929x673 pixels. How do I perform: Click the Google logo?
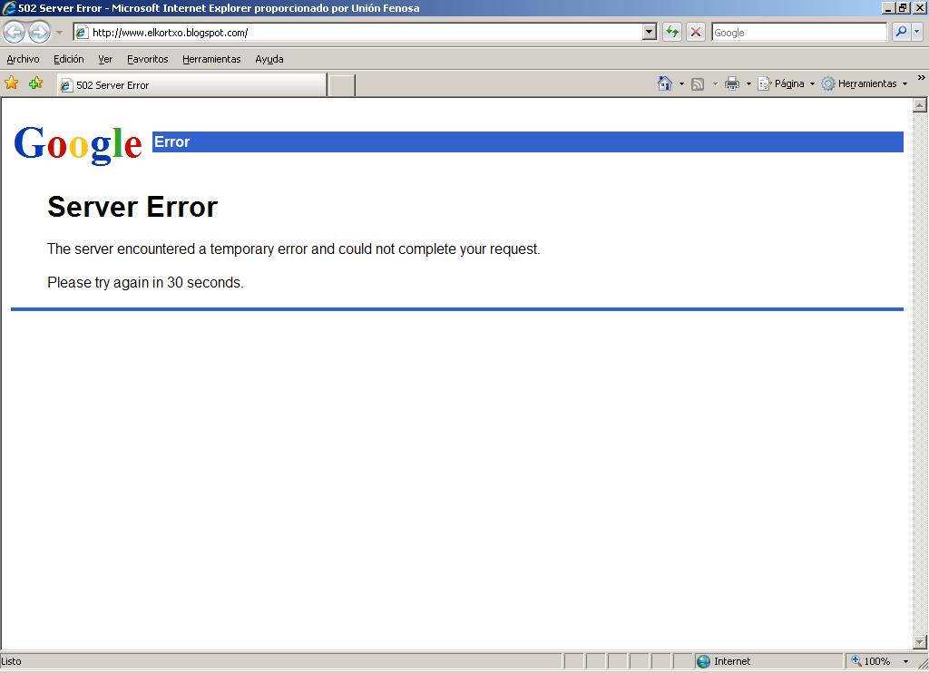point(78,144)
